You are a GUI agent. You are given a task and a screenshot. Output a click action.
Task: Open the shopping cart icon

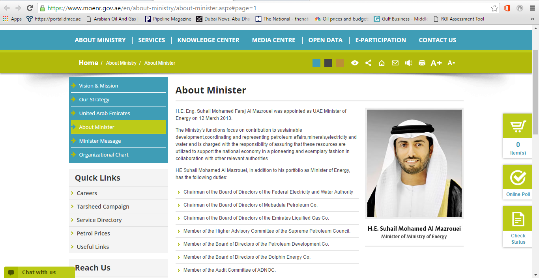[x=518, y=126]
